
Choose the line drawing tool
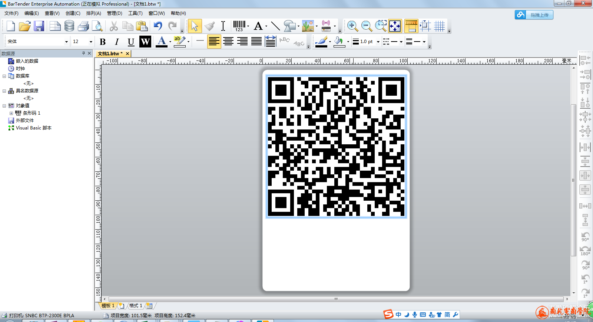click(275, 26)
